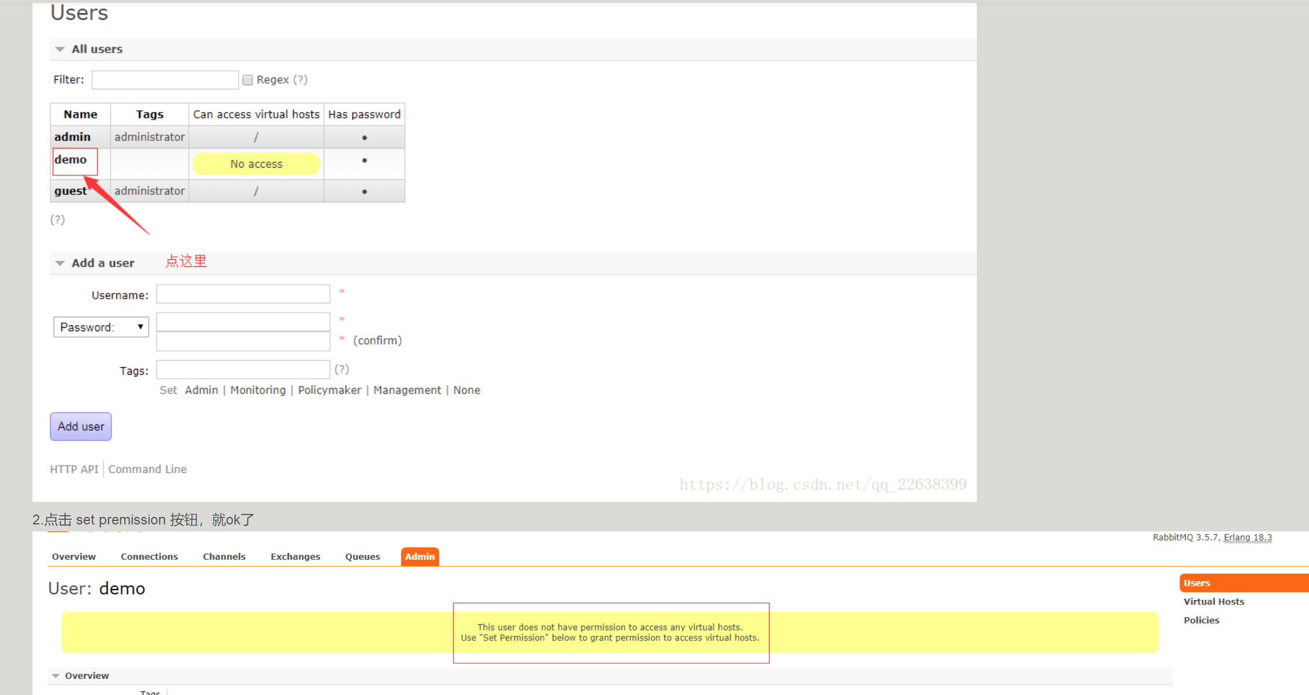Click the No access cell for demo
The image size is (1309, 695).
point(256,164)
